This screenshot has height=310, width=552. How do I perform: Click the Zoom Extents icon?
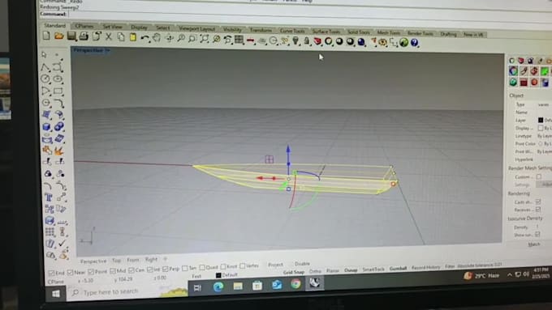(205, 39)
